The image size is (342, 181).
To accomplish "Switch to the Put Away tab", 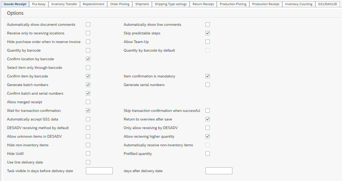I will [39, 4].
